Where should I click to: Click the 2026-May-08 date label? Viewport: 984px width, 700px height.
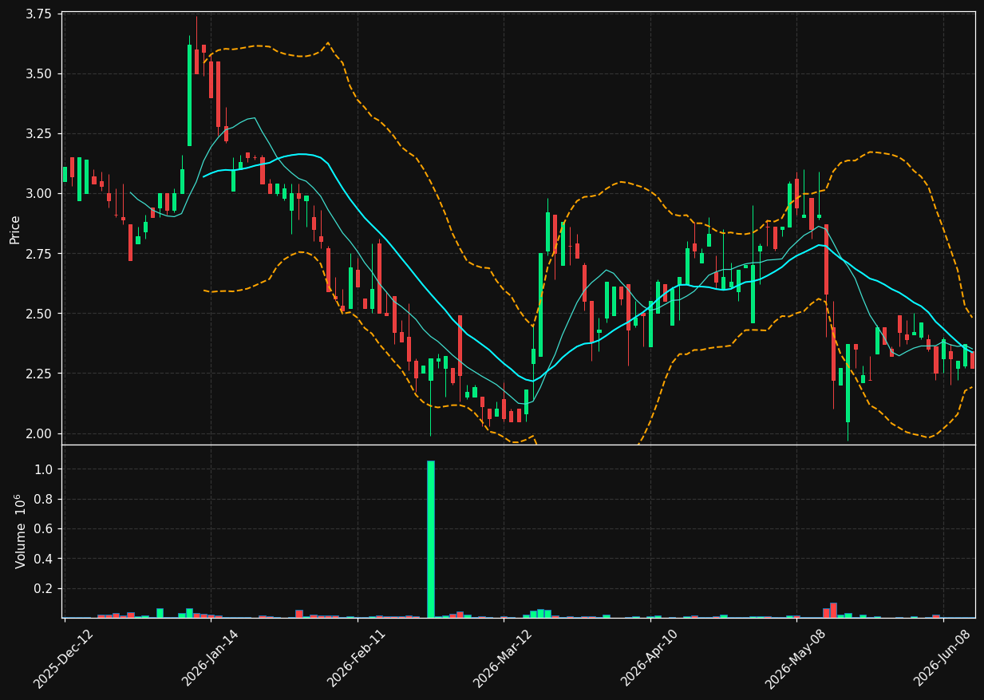point(796,658)
